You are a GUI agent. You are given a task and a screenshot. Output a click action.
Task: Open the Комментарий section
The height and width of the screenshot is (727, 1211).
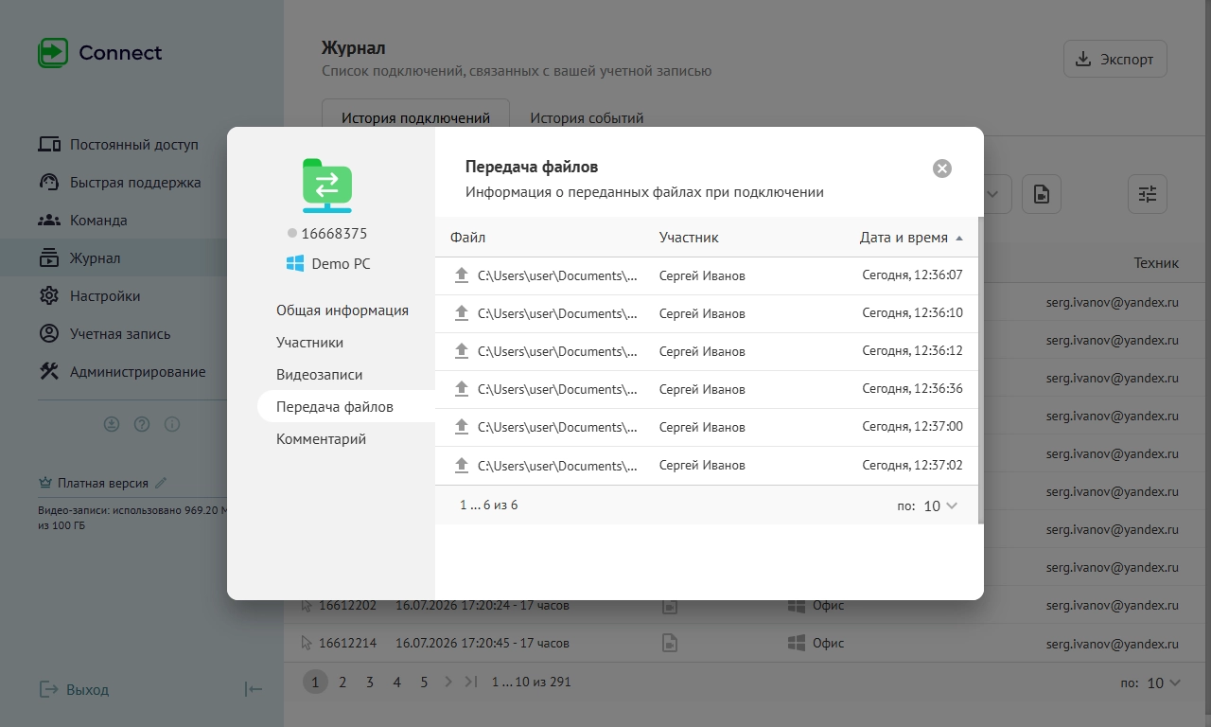(321, 439)
